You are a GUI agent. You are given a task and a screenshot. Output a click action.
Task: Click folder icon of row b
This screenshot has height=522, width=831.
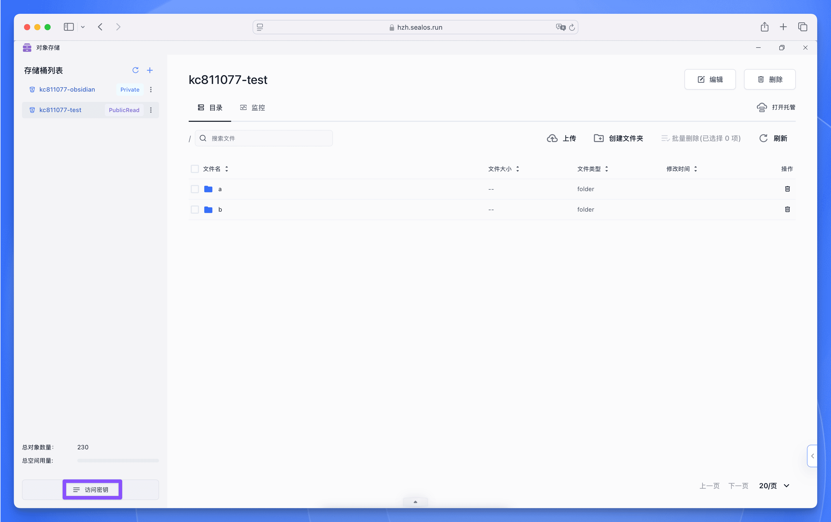pos(208,210)
